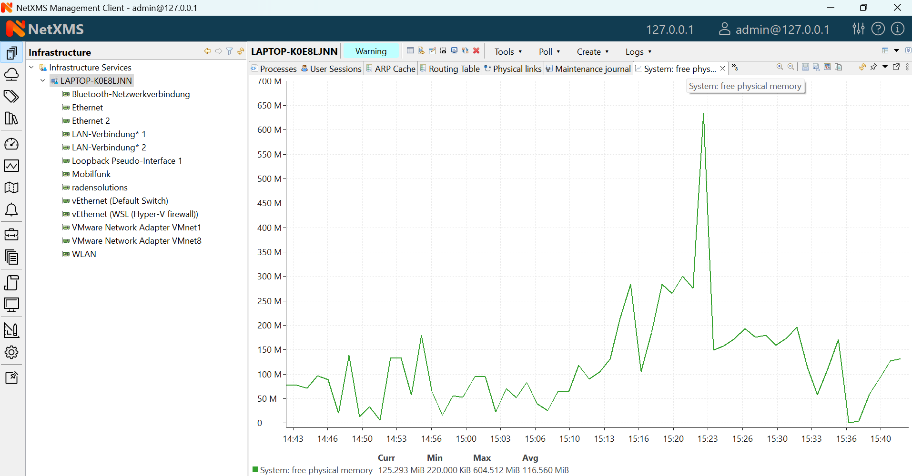The image size is (912, 476).
Task: Click the user profile icon in header
Action: [724, 29]
